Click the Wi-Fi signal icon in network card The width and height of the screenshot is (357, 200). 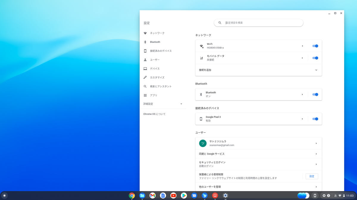tap(201, 46)
